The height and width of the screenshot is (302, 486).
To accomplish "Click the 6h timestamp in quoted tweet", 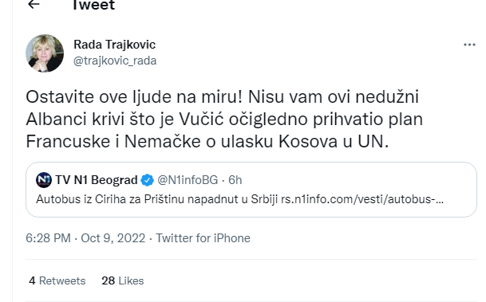I will coord(235,180).
